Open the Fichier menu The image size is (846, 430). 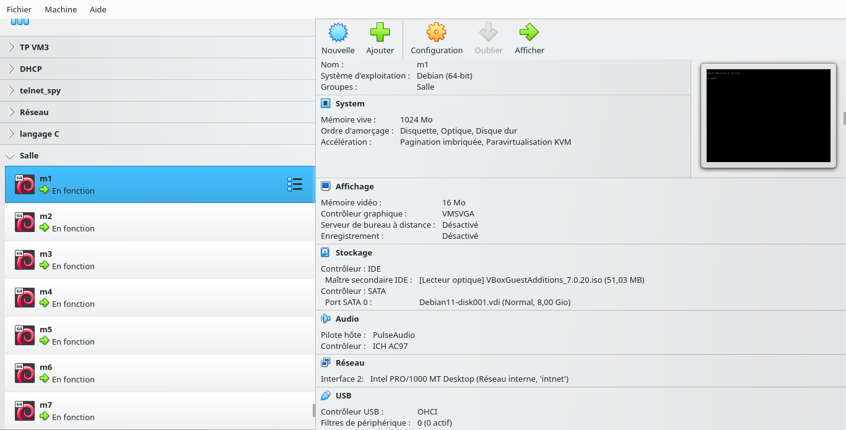point(19,9)
